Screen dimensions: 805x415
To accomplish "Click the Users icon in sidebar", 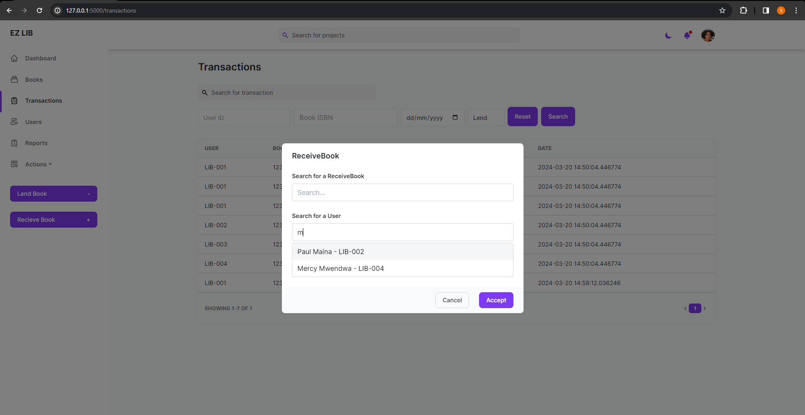I will pos(14,122).
